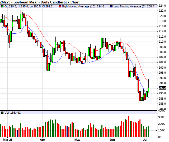
Task: Select the May date axis label
Action: click(77, 139)
